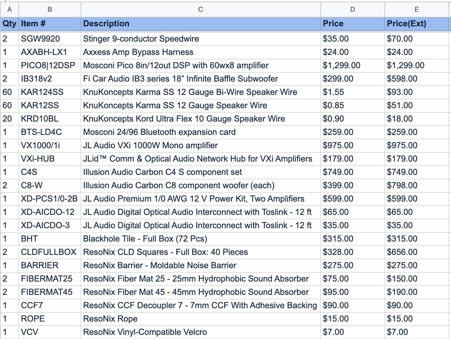Click ResoNix Barrier Moldable Noise Barrier cell
Image resolution: width=451 pixels, height=339 pixels.
201,265
